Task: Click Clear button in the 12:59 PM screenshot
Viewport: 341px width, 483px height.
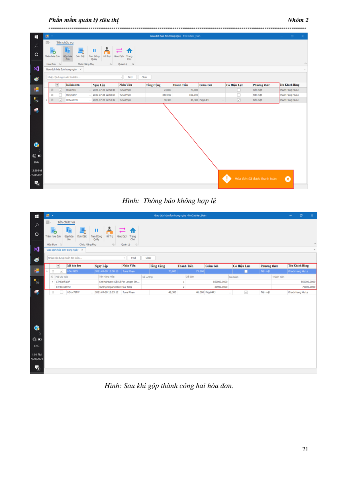Action: click(x=145, y=77)
